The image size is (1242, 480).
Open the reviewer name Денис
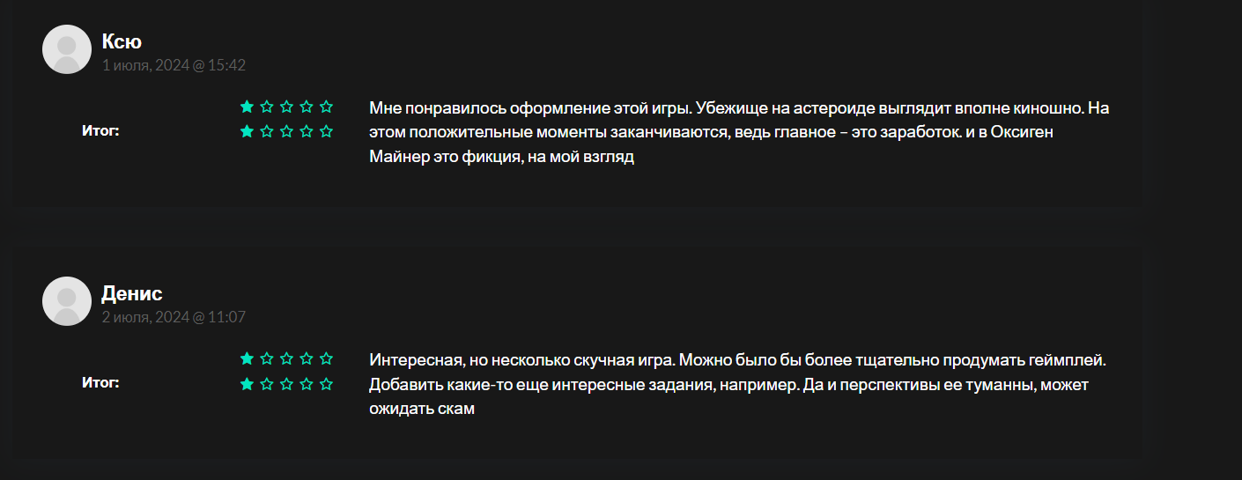[x=132, y=293]
